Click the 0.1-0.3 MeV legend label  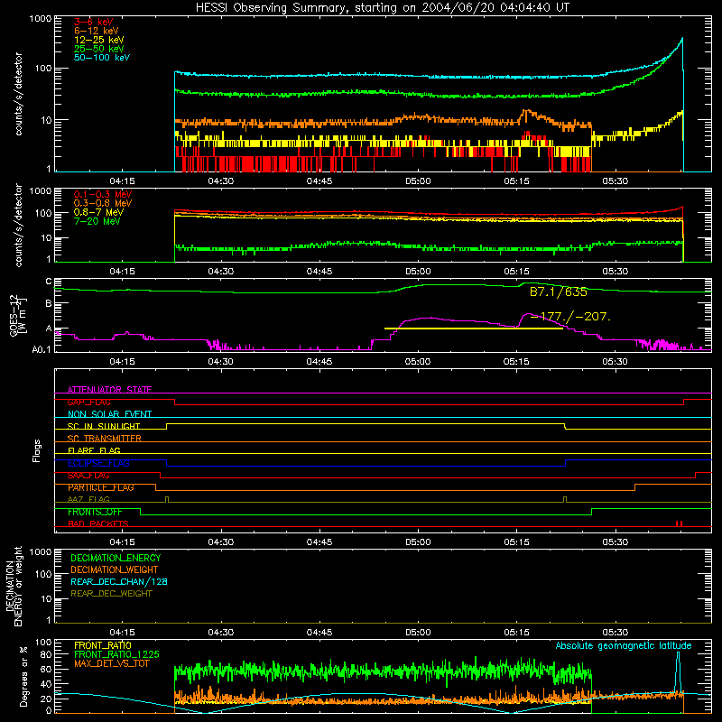[x=103, y=194]
